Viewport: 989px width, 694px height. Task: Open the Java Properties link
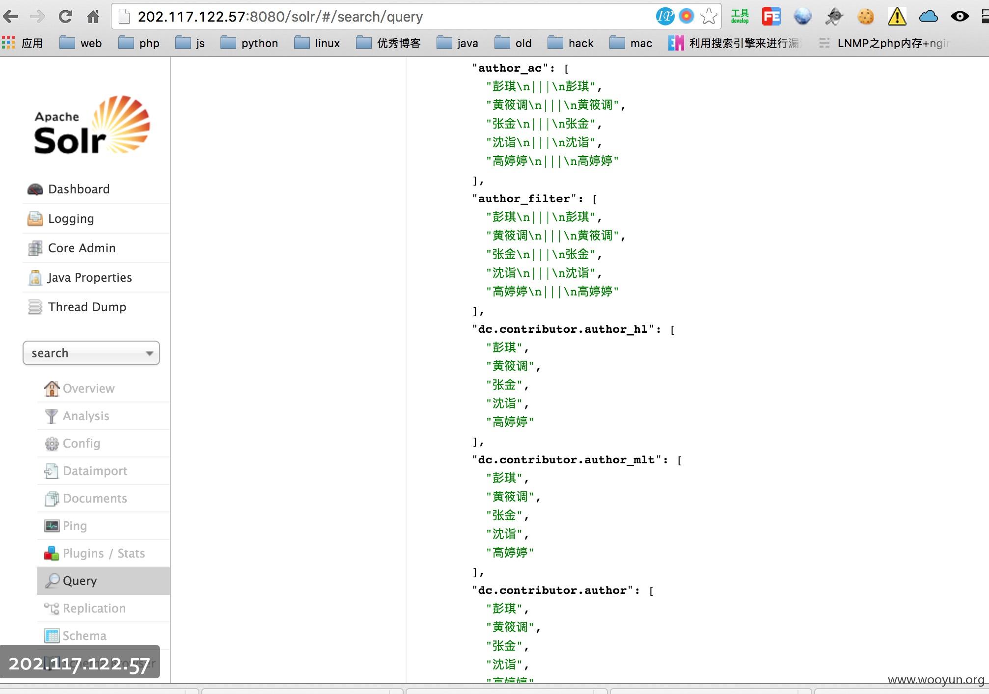pos(89,277)
